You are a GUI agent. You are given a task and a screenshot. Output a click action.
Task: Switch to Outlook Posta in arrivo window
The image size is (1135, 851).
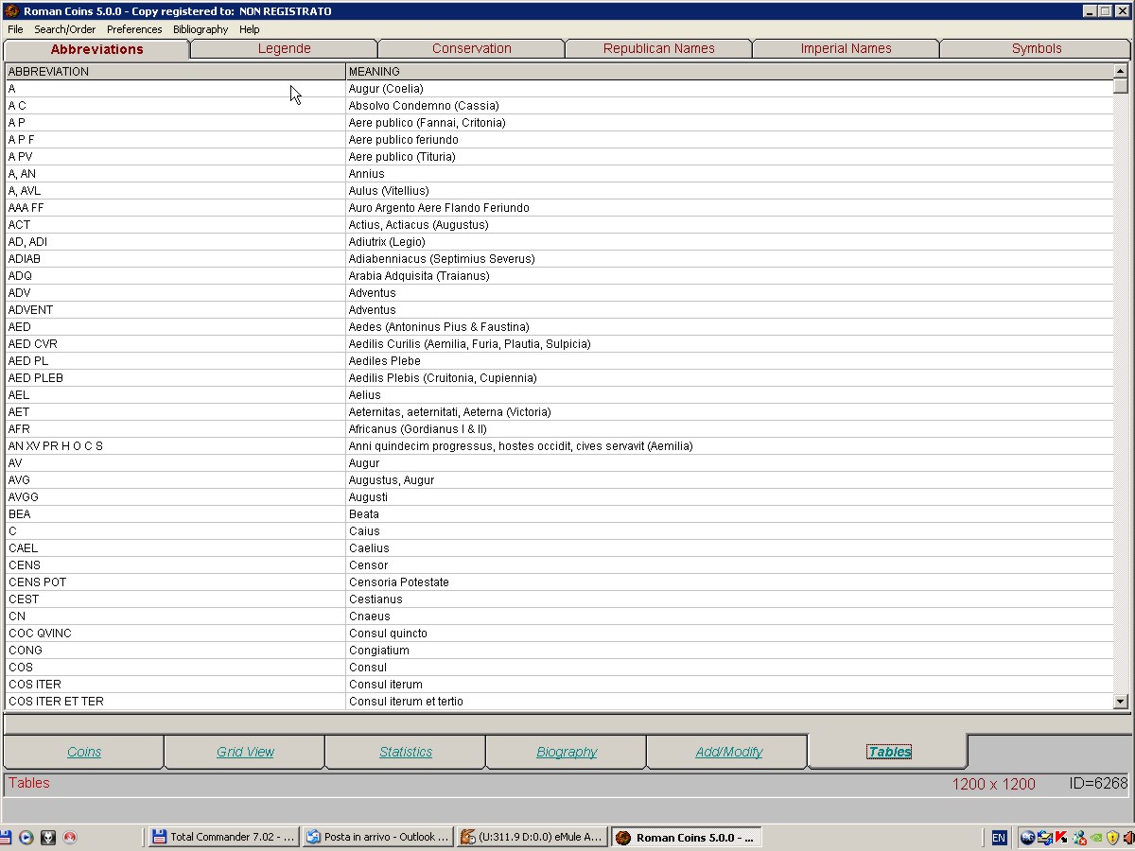click(377, 837)
